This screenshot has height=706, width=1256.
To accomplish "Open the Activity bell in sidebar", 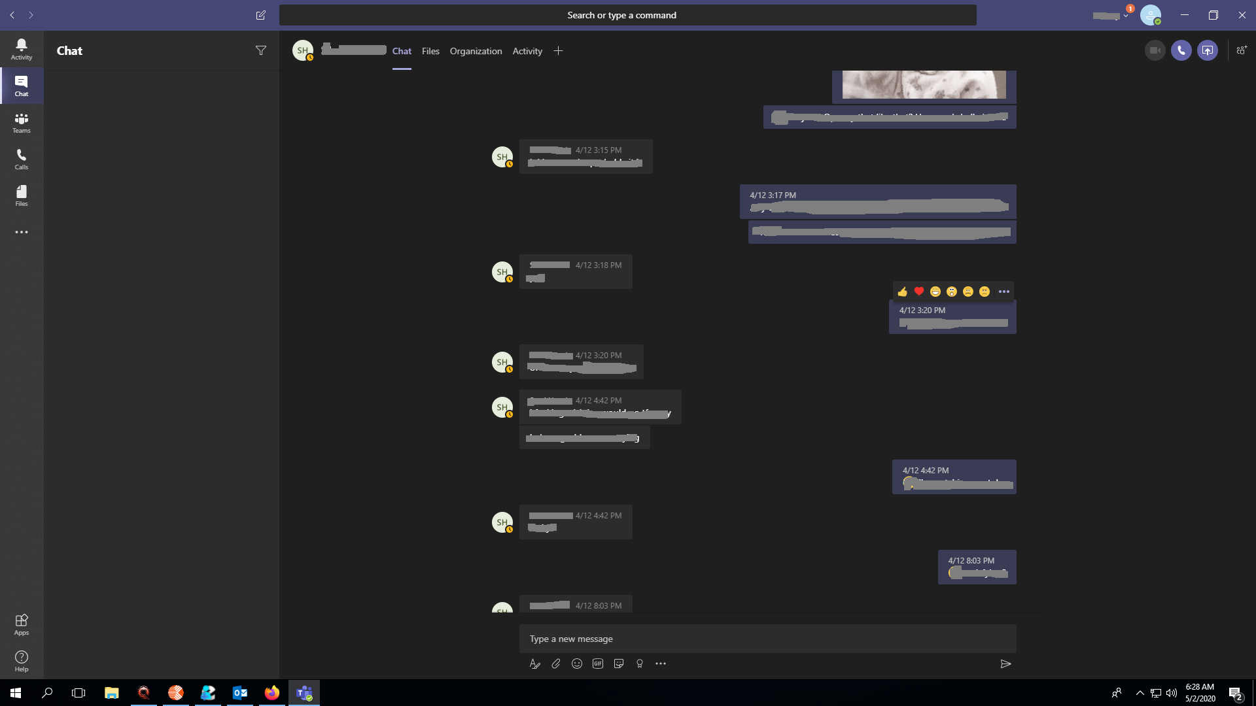I will point(22,48).
